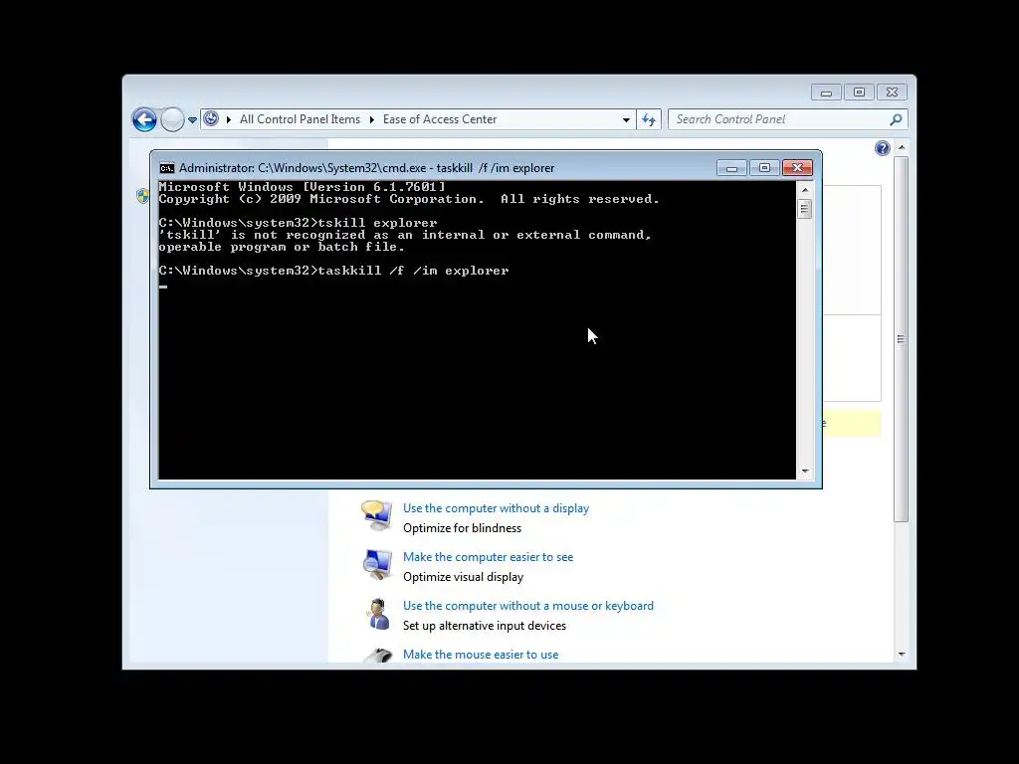Expand the arrow before All Control Panel Items
Viewport: 1019px width, 764px height.
pos(229,119)
